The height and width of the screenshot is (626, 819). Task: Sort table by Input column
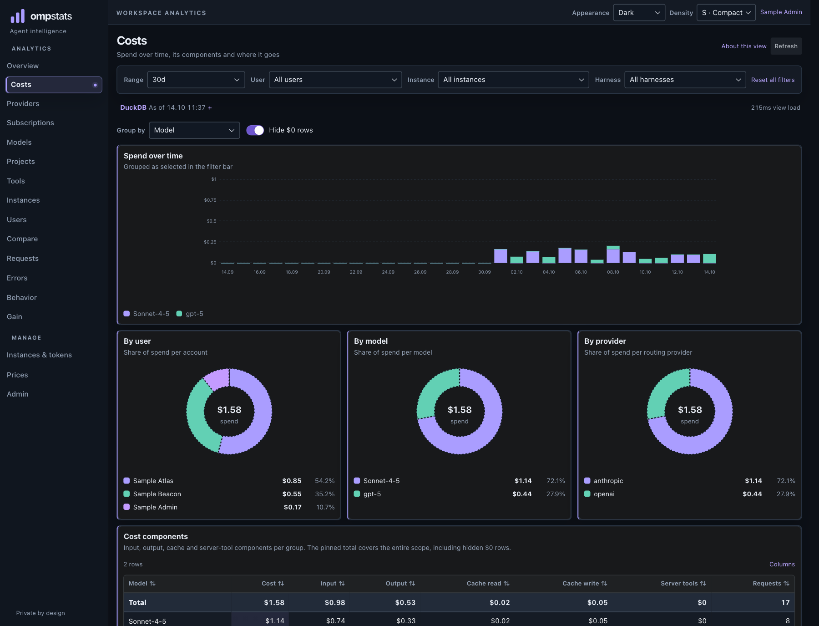(333, 583)
